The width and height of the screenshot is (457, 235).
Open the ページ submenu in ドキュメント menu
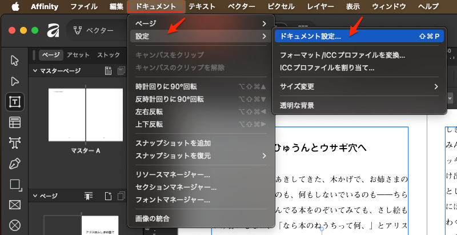click(x=200, y=23)
